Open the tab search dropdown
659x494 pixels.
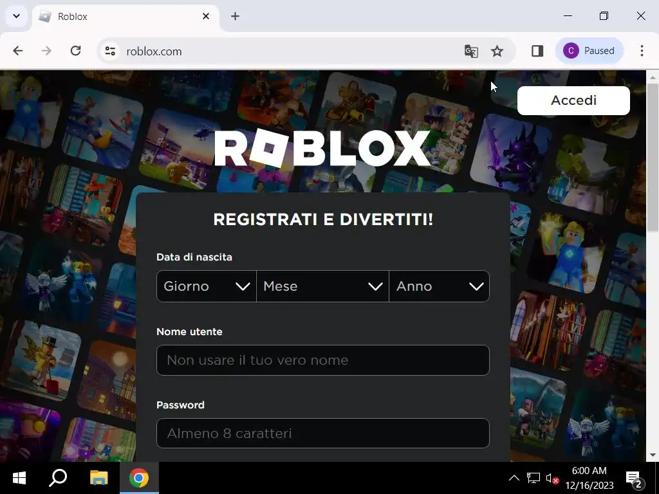(x=16, y=16)
